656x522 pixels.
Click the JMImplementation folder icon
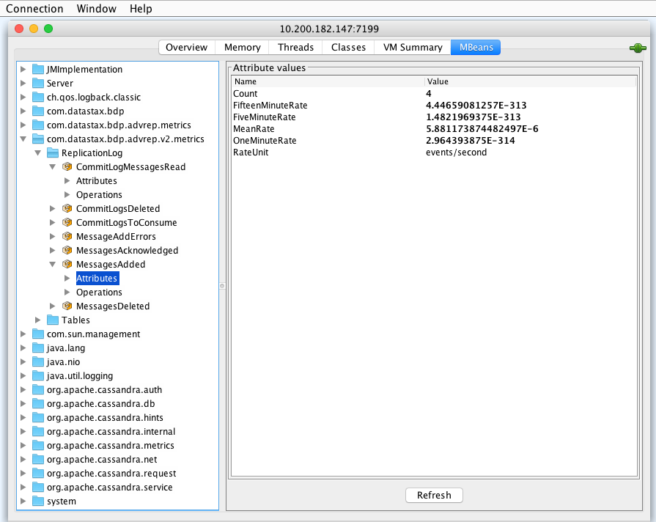click(x=37, y=69)
